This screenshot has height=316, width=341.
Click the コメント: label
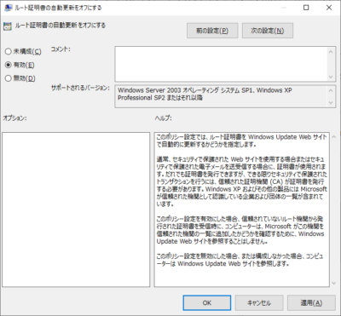(61, 49)
